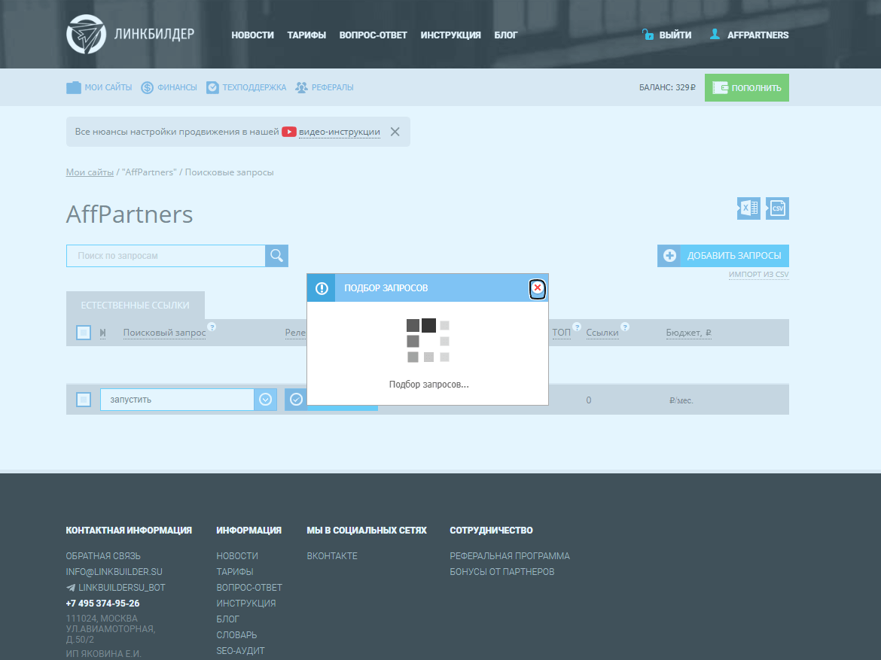This screenshot has height=660, width=881.
Task: Dismiss the video instruction notice banner
Action: [395, 132]
